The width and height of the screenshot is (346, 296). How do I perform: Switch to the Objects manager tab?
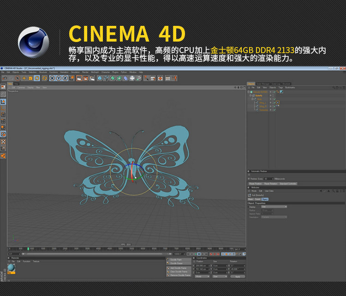251,84
